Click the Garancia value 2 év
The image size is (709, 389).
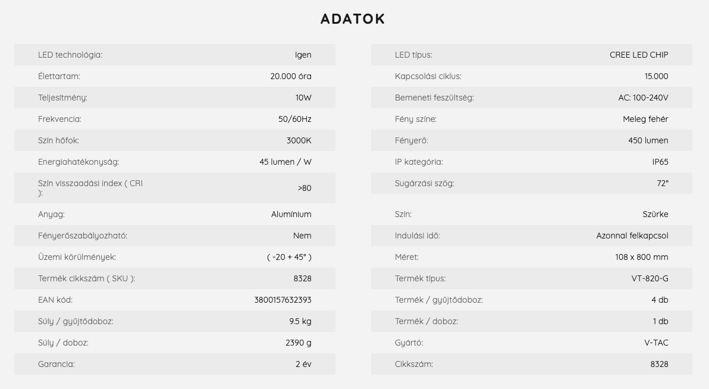[303, 364]
